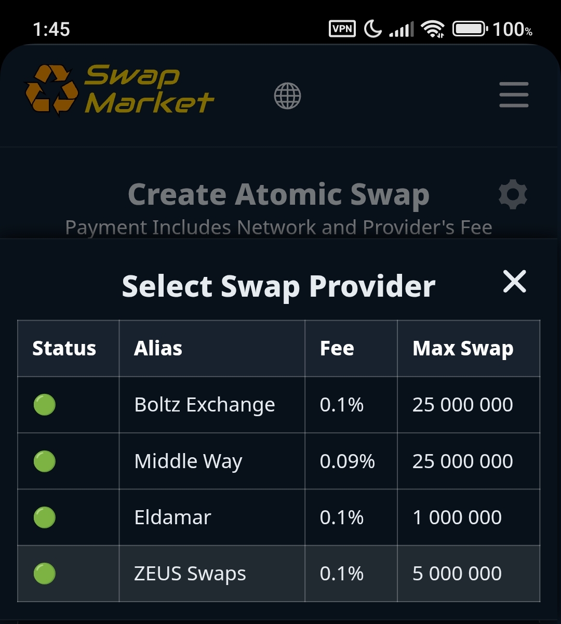Screen dimensions: 561x624
Task: Click Boltz Exchange green status indicator
Action: pos(45,405)
